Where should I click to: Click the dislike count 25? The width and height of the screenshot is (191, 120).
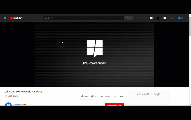tap(96, 96)
